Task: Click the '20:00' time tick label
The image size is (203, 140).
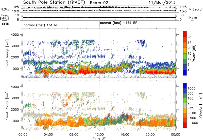Action: click(x=150, y=135)
